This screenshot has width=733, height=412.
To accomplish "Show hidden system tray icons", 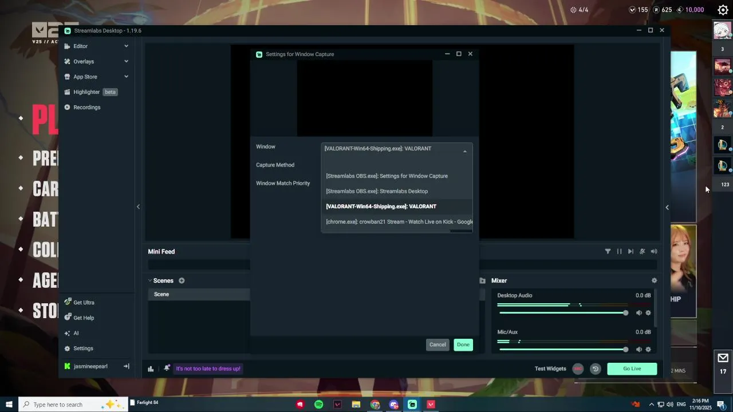I will [651, 405].
